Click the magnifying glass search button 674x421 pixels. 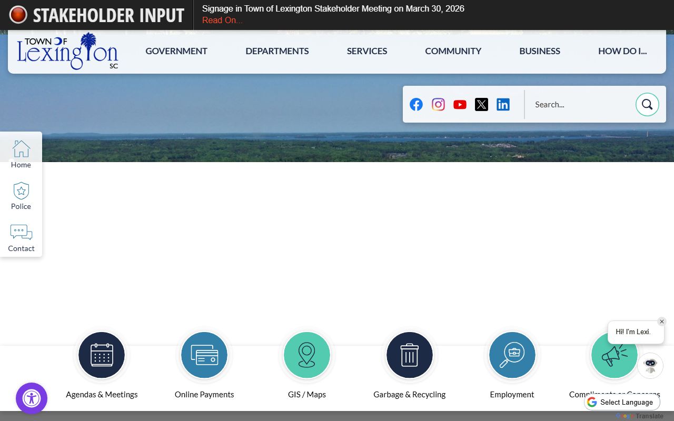coord(647,104)
